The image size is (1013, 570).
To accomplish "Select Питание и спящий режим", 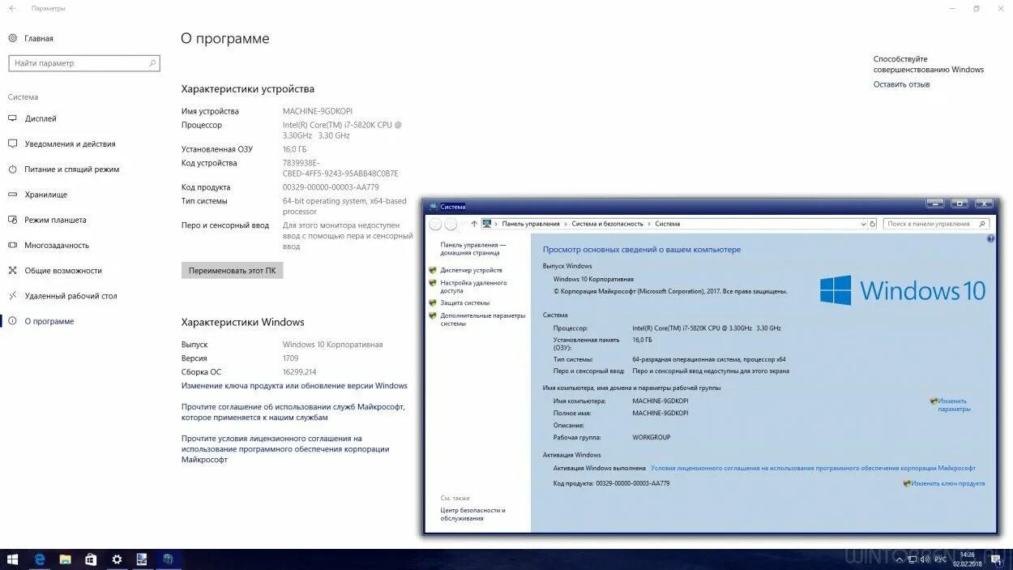I will coord(63,169).
